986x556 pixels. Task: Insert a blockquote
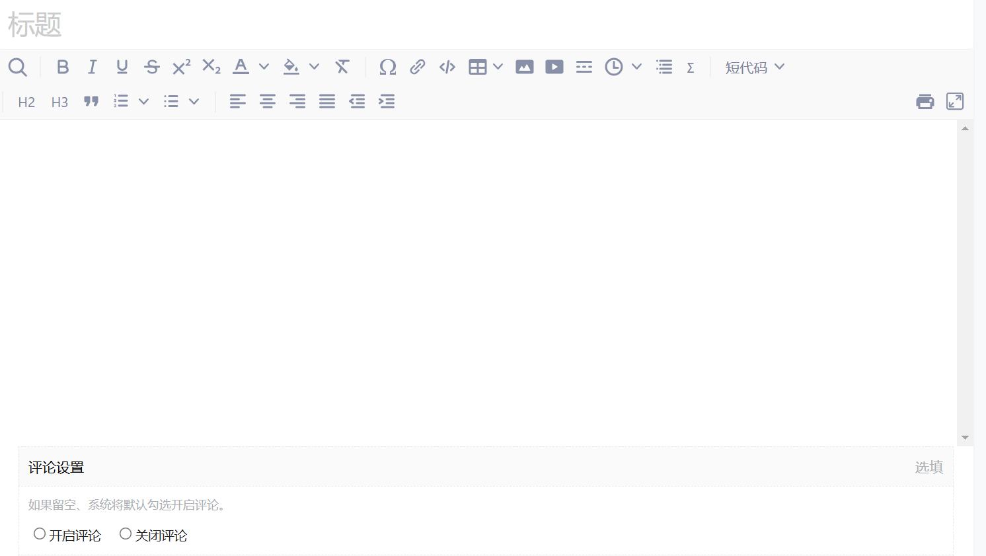(x=91, y=101)
